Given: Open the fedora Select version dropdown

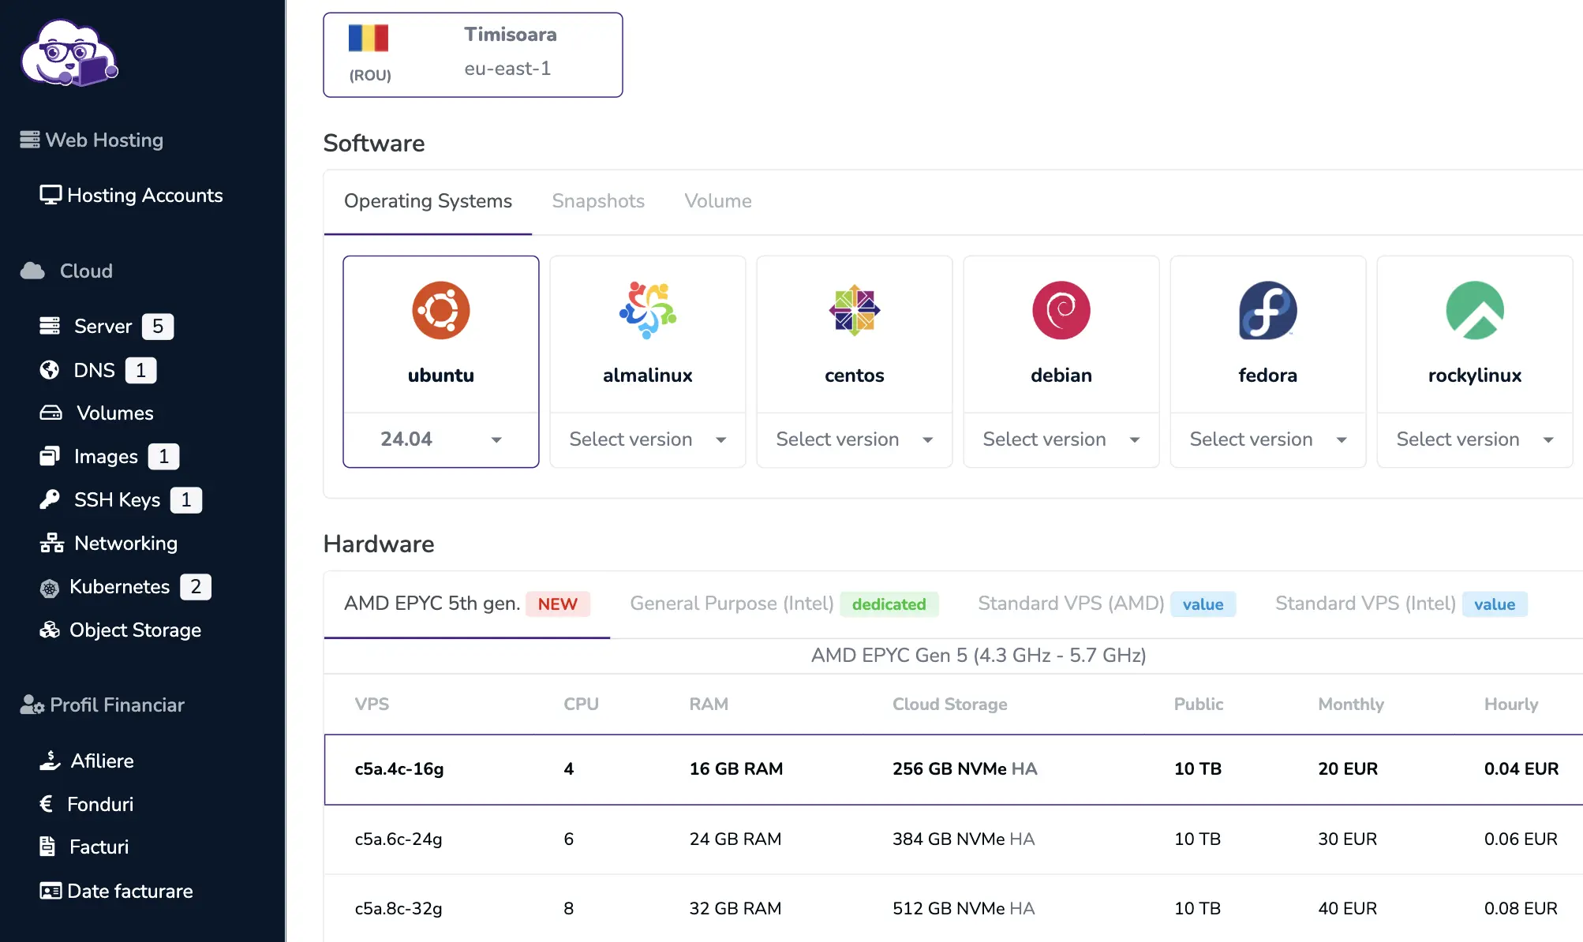Looking at the screenshot, I should click(x=1268, y=439).
